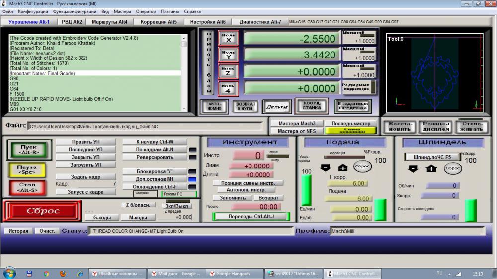Click the История history button

18,231
